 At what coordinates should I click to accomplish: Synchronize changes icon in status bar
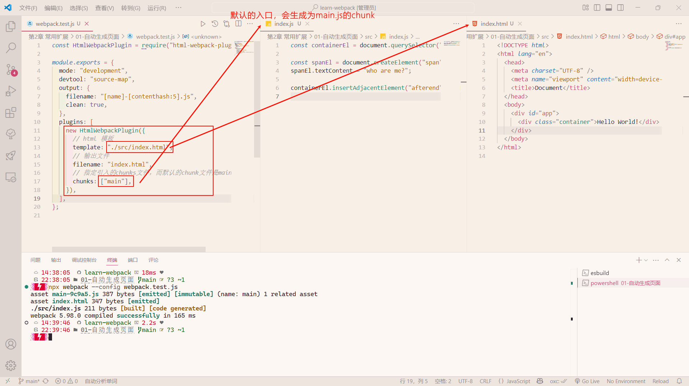pyautogui.click(x=46, y=381)
